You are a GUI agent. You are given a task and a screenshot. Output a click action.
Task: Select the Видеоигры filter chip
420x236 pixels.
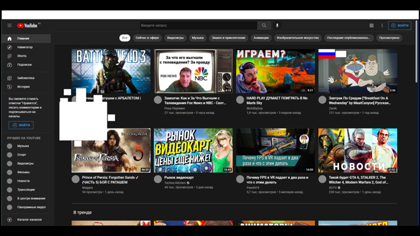175,38
